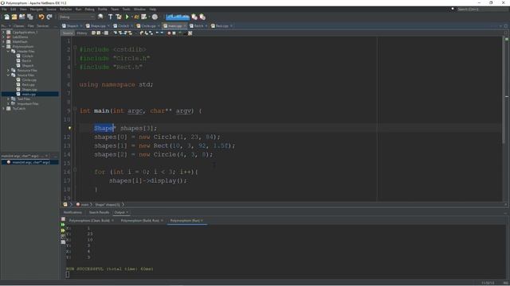Click the Search field in title bar
The image size is (510, 286).
pyautogui.click(x=482, y=9)
